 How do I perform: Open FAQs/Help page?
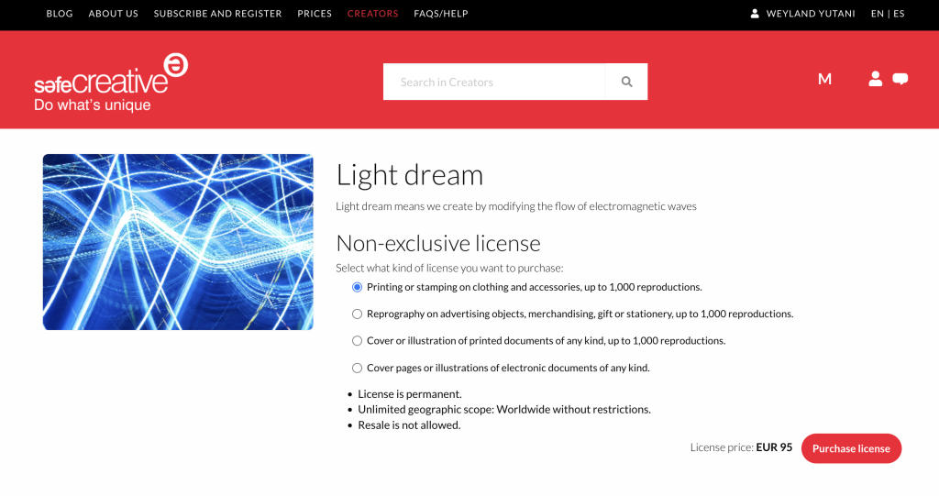pos(441,14)
